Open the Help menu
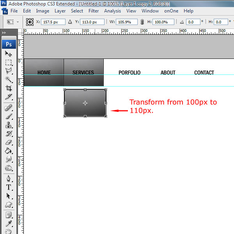This screenshot has height=234, width=234. tap(188, 11)
